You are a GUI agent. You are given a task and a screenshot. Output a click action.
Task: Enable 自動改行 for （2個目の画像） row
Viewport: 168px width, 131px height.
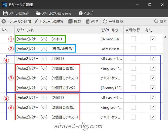133,107
